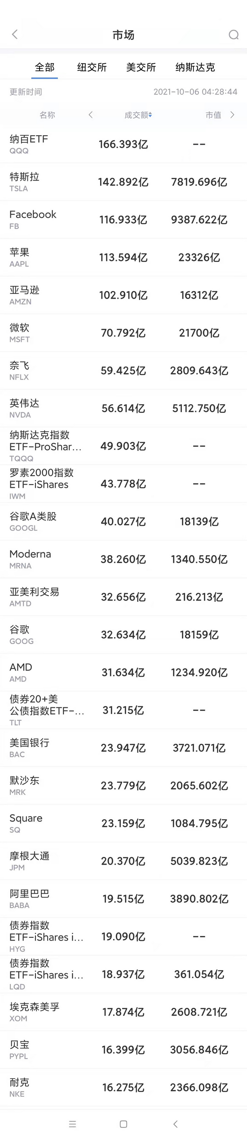
Task: Open the 阿里巴巴 BABA stock row
Action: (x=123, y=899)
